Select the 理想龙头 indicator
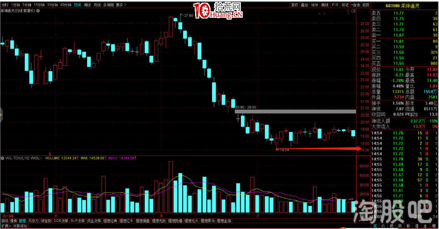Image resolution: width=439 pixels, height=229 pixels. pyautogui.click(x=191, y=221)
